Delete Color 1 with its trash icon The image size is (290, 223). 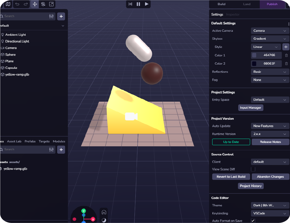tap(286, 55)
